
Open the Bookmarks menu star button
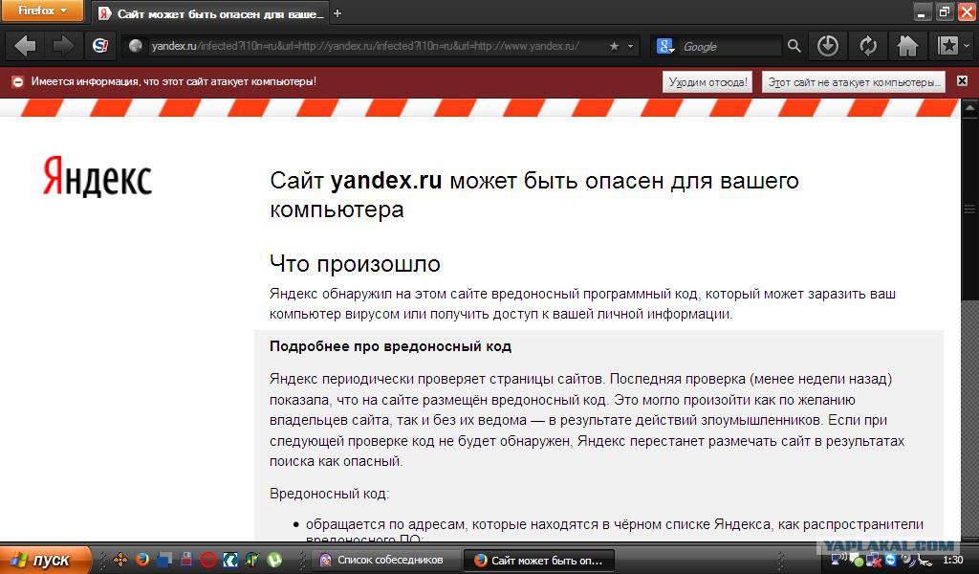coord(947,46)
